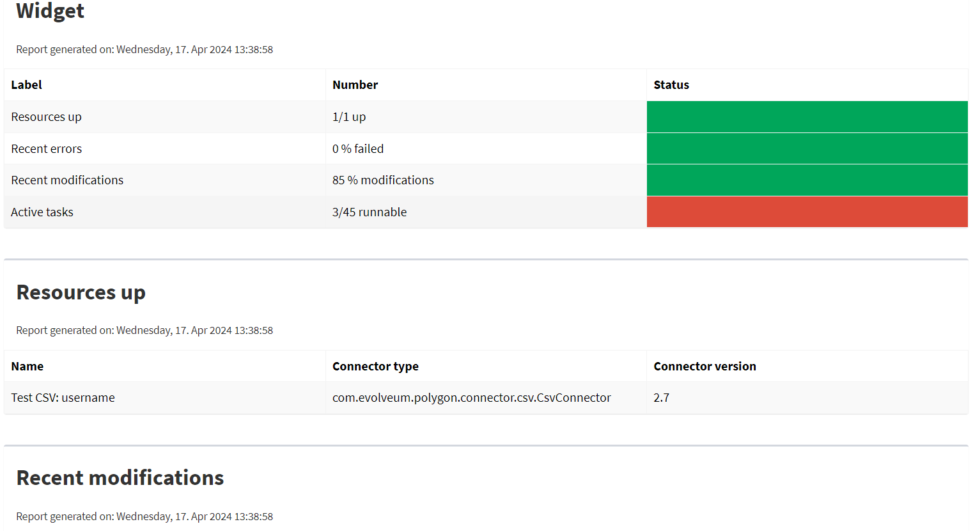Viewport: 973px width, 531px height.
Task: Select the 'Test CSV: username' resource entry
Action: click(x=63, y=398)
